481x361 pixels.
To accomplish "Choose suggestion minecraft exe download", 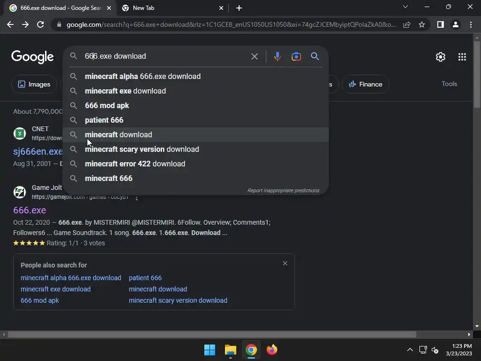I will pos(196,91).
